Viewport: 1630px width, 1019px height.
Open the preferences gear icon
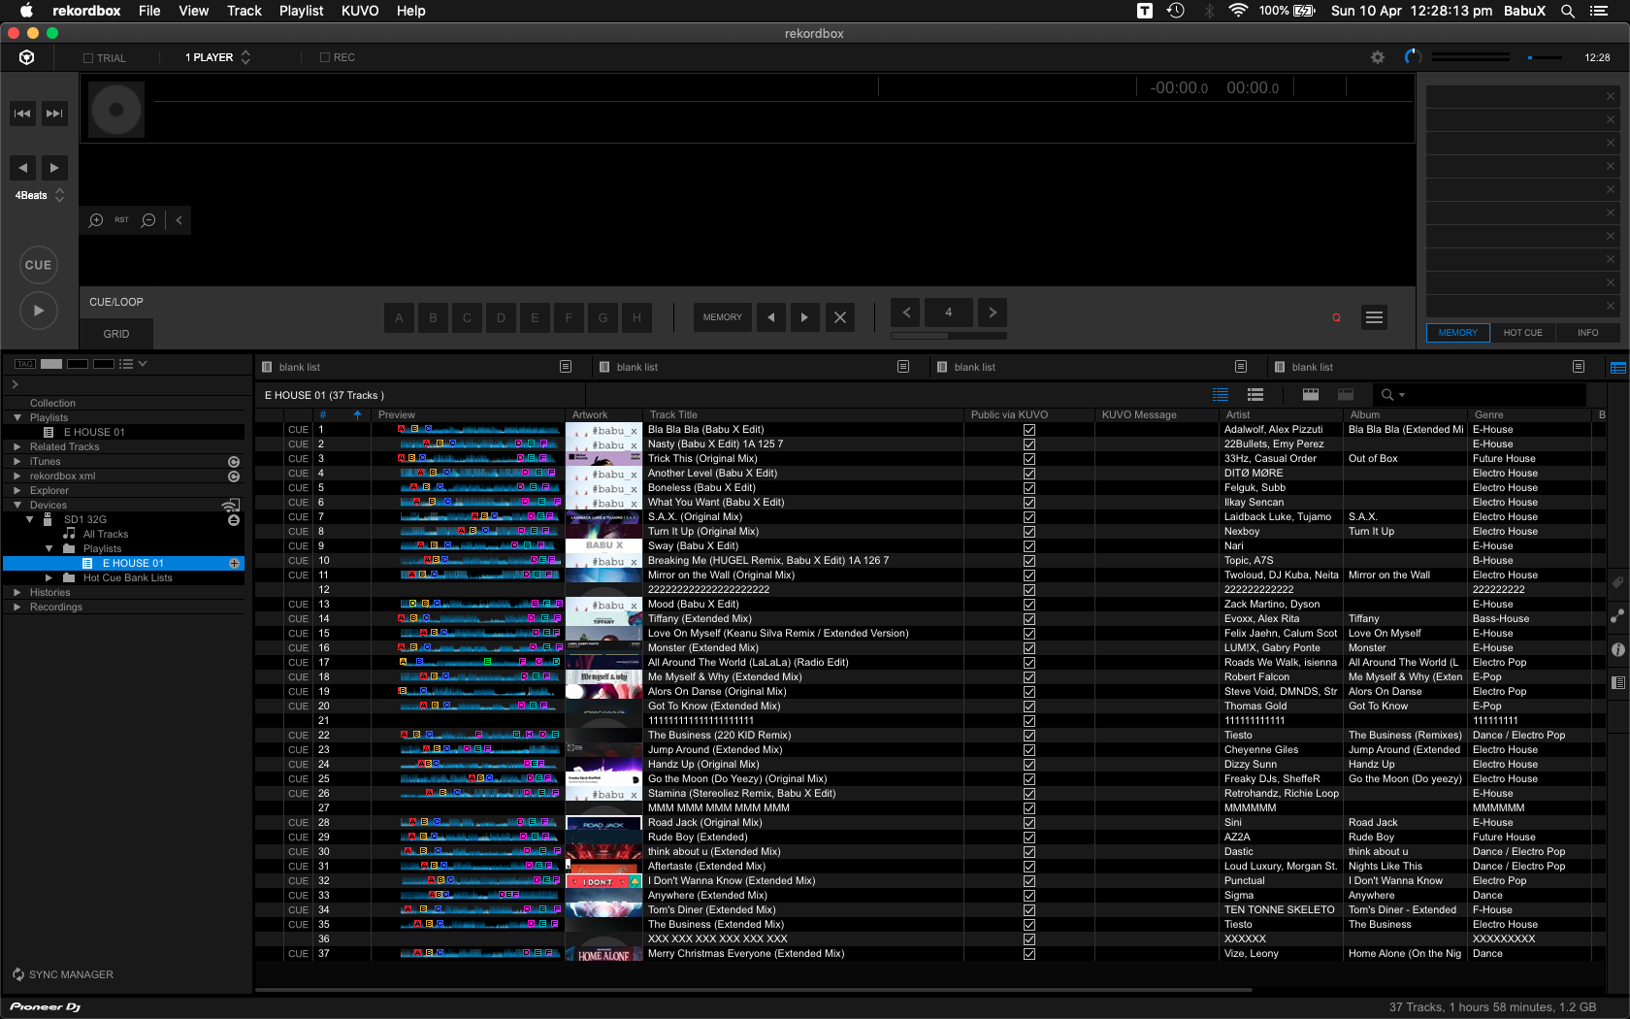pos(1377,57)
